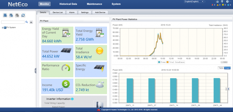Open the Add Device tab
Viewport: 233px width, 112px height.
[x=100, y=12]
